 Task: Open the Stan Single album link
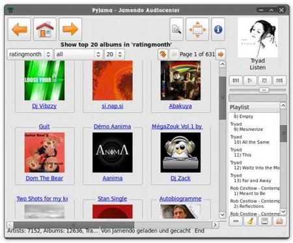[x=112, y=199]
